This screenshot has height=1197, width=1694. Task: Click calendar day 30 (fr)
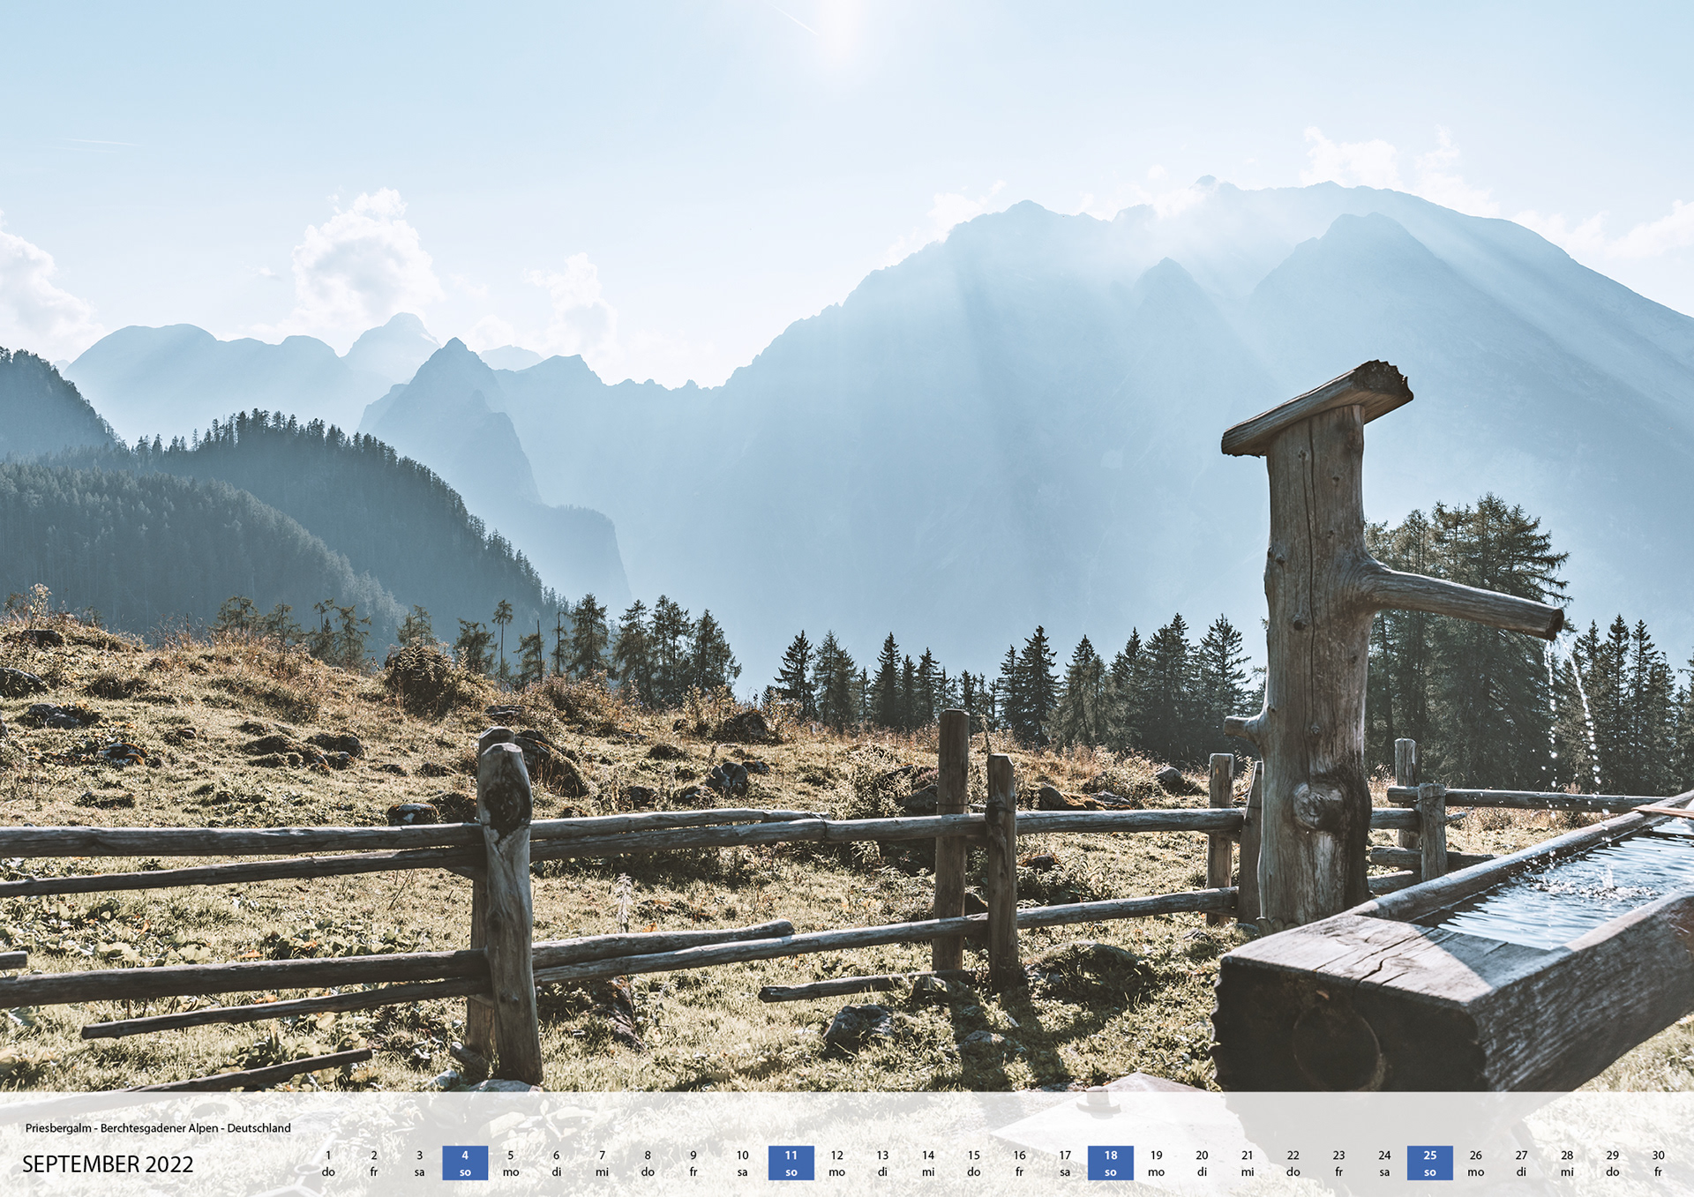click(x=1658, y=1163)
